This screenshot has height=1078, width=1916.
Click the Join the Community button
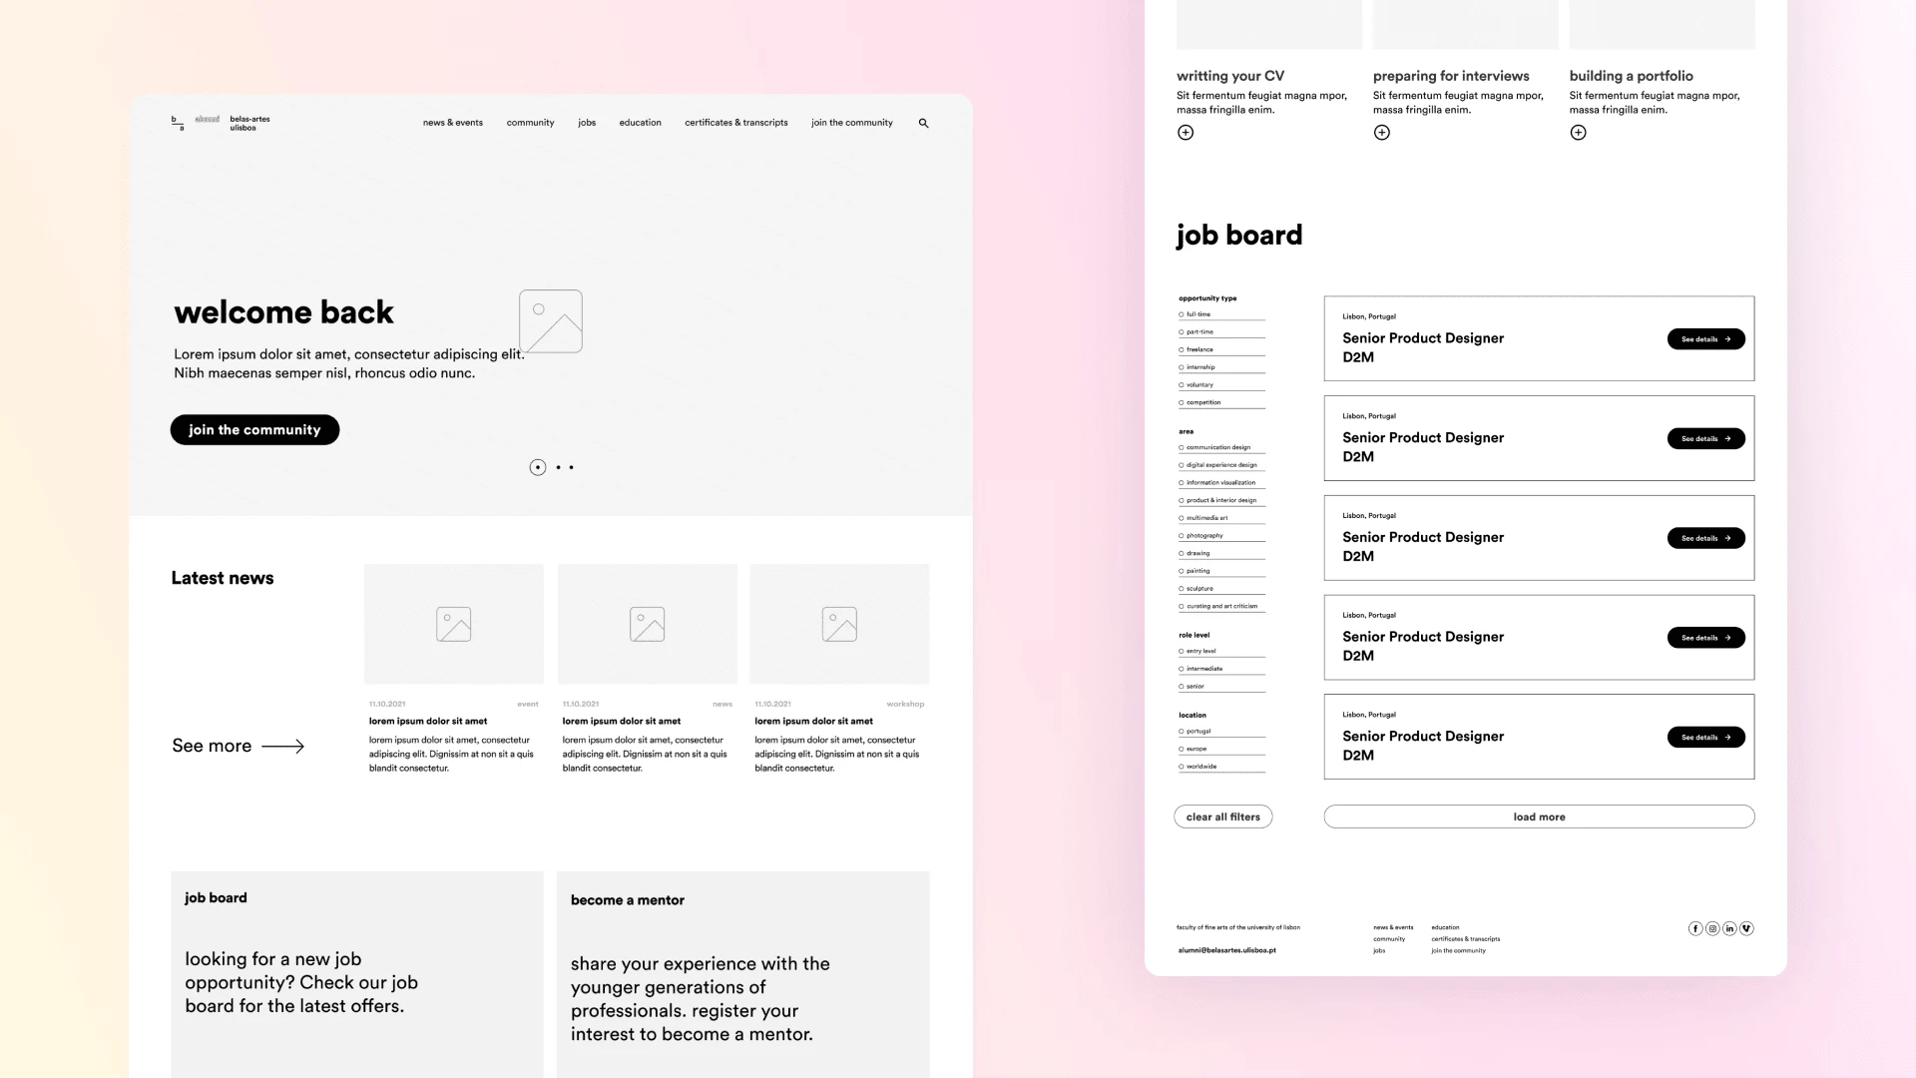pos(254,429)
